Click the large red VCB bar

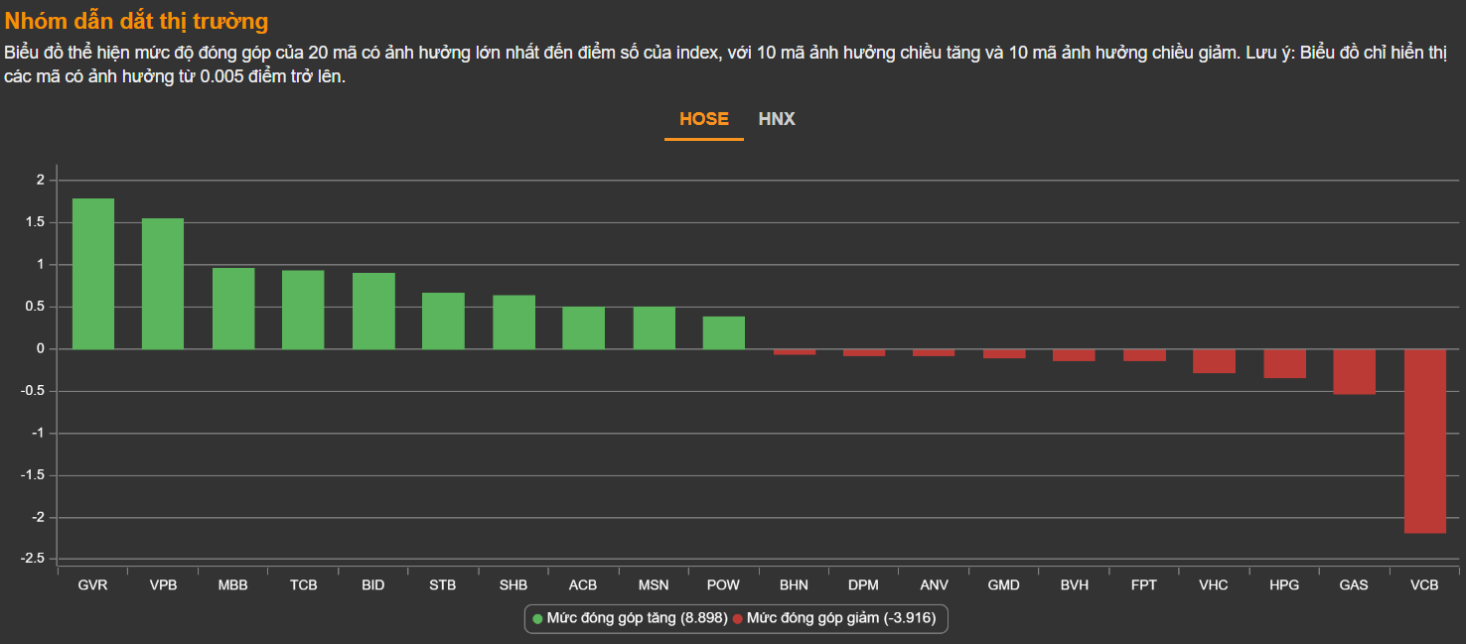[1424, 442]
